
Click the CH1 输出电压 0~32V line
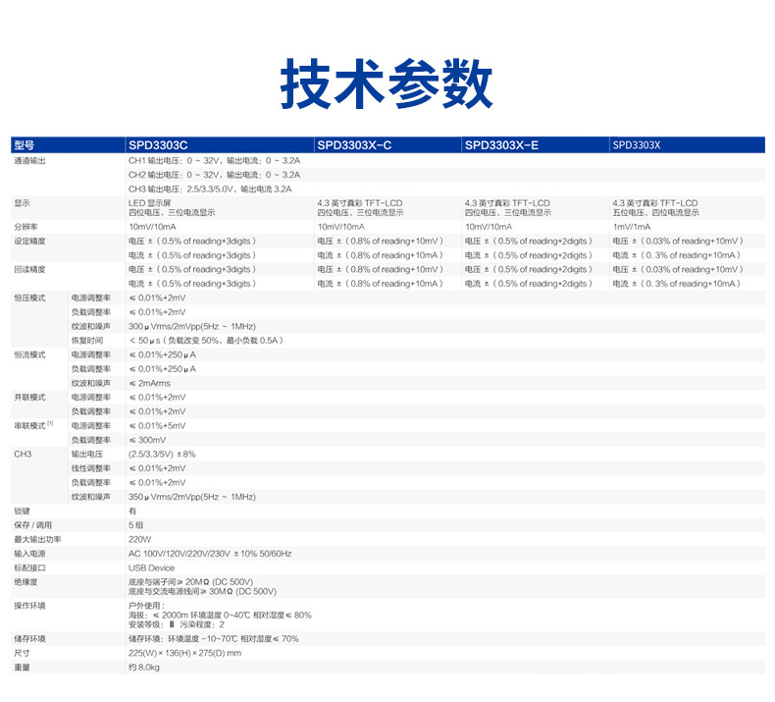[214, 161]
